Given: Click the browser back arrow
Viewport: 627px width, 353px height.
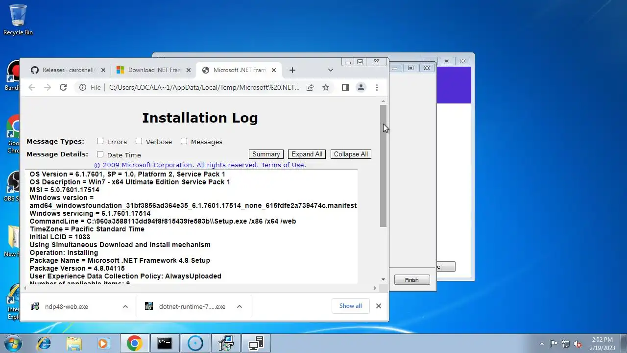Looking at the screenshot, I should [32, 87].
